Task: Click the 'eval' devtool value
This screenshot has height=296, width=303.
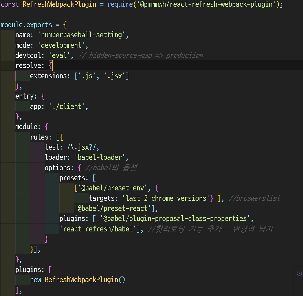Action: pyautogui.click(x=59, y=55)
